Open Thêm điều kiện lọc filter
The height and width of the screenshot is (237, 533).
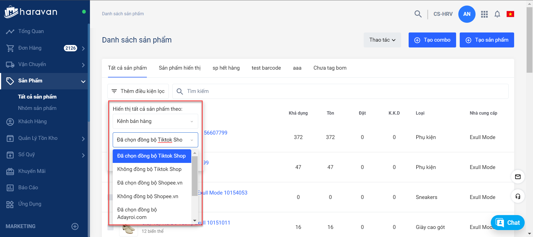pyautogui.click(x=138, y=91)
